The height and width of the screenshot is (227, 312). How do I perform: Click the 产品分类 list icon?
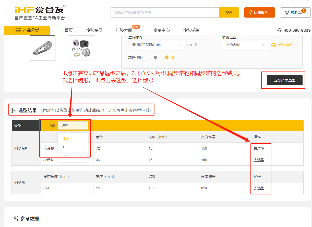18,30
